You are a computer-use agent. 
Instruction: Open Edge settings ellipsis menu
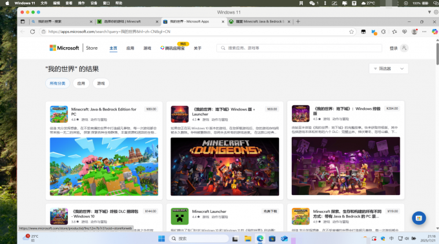[x=424, y=32]
